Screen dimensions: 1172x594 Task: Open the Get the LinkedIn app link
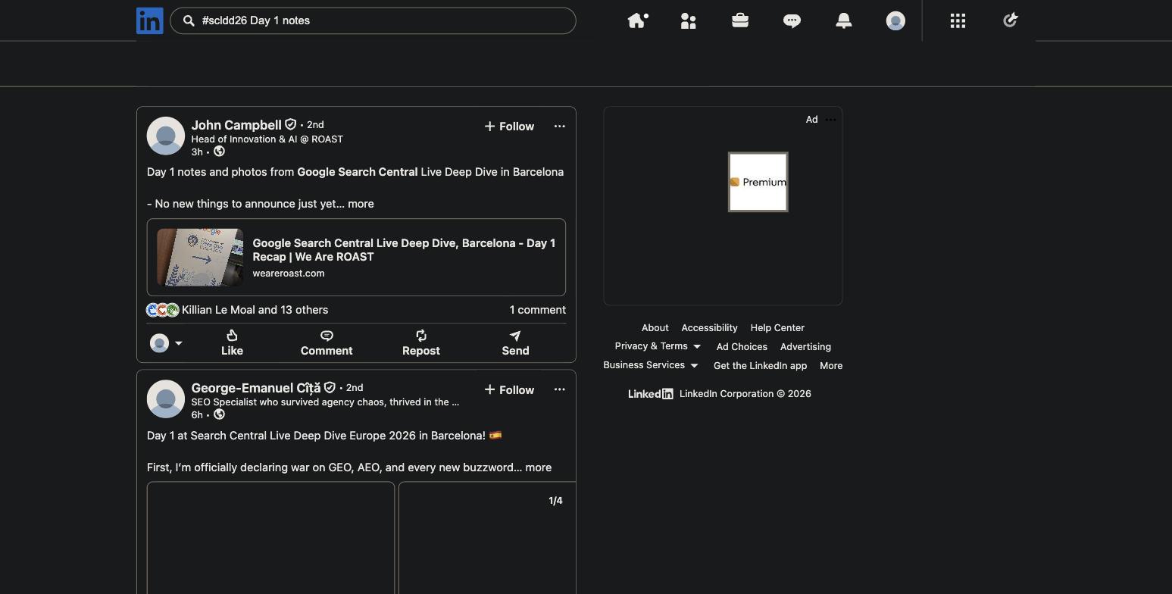(760, 366)
